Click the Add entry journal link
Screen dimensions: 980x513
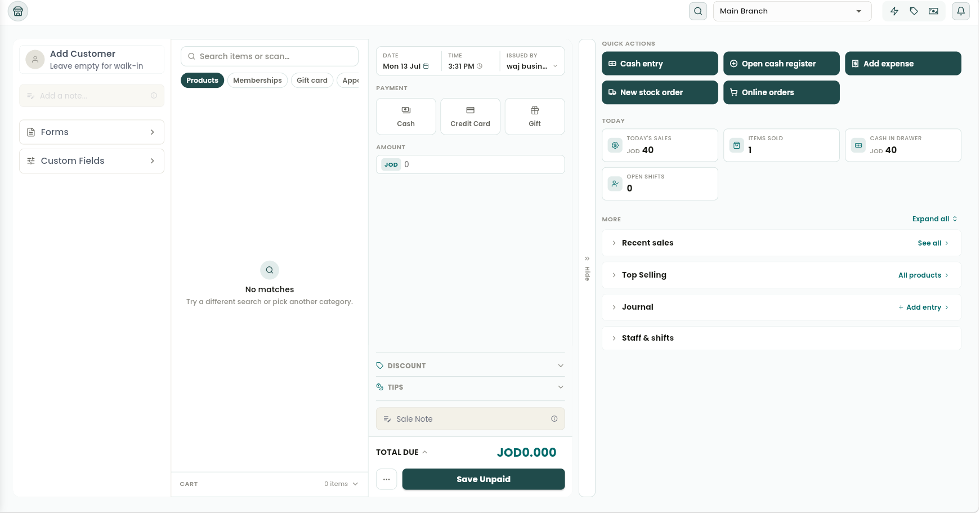point(923,307)
